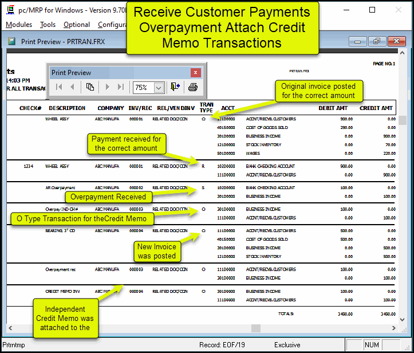The width and height of the screenshot is (414, 353).
Task: Click the Print Preview document icon
Action: point(12,41)
